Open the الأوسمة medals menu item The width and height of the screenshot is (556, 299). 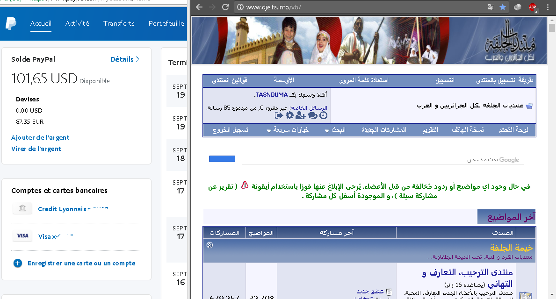(284, 80)
